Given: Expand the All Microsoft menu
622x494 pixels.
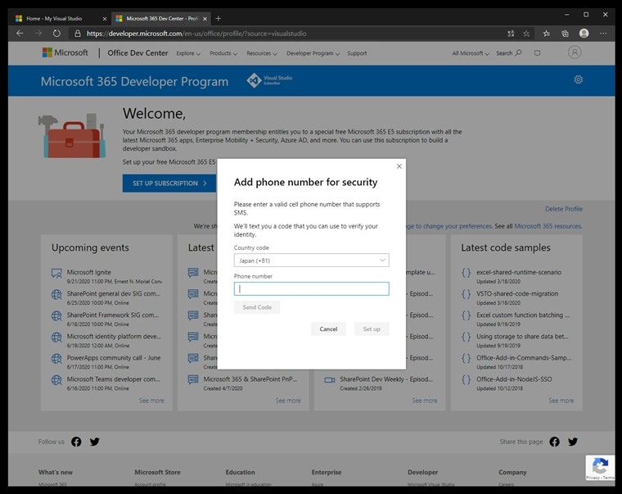Looking at the screenshot, I should click(471, 53).
